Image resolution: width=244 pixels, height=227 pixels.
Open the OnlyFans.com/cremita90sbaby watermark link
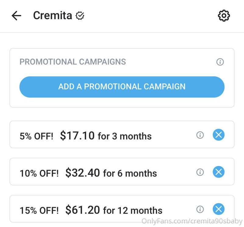(x=192, y=221)
